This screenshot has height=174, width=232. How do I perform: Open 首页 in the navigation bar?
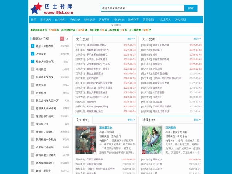(x=33, y=19)
